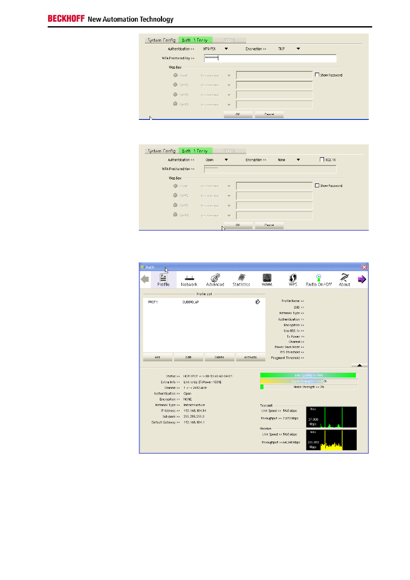Select Key#4 radio in the WPA-PSK dialog
Screen dimensions: 410x580
pyautogui.click(x=175, y=104)
